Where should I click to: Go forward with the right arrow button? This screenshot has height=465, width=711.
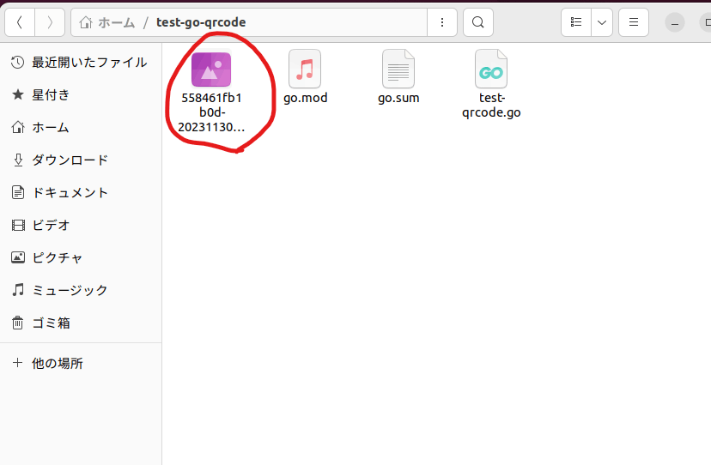click(50, 22)
